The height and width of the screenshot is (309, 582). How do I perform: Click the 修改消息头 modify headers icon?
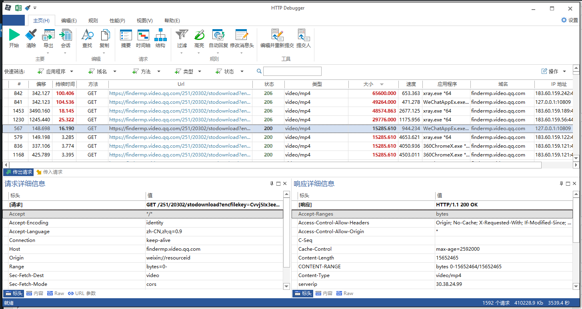click(242, 35)
